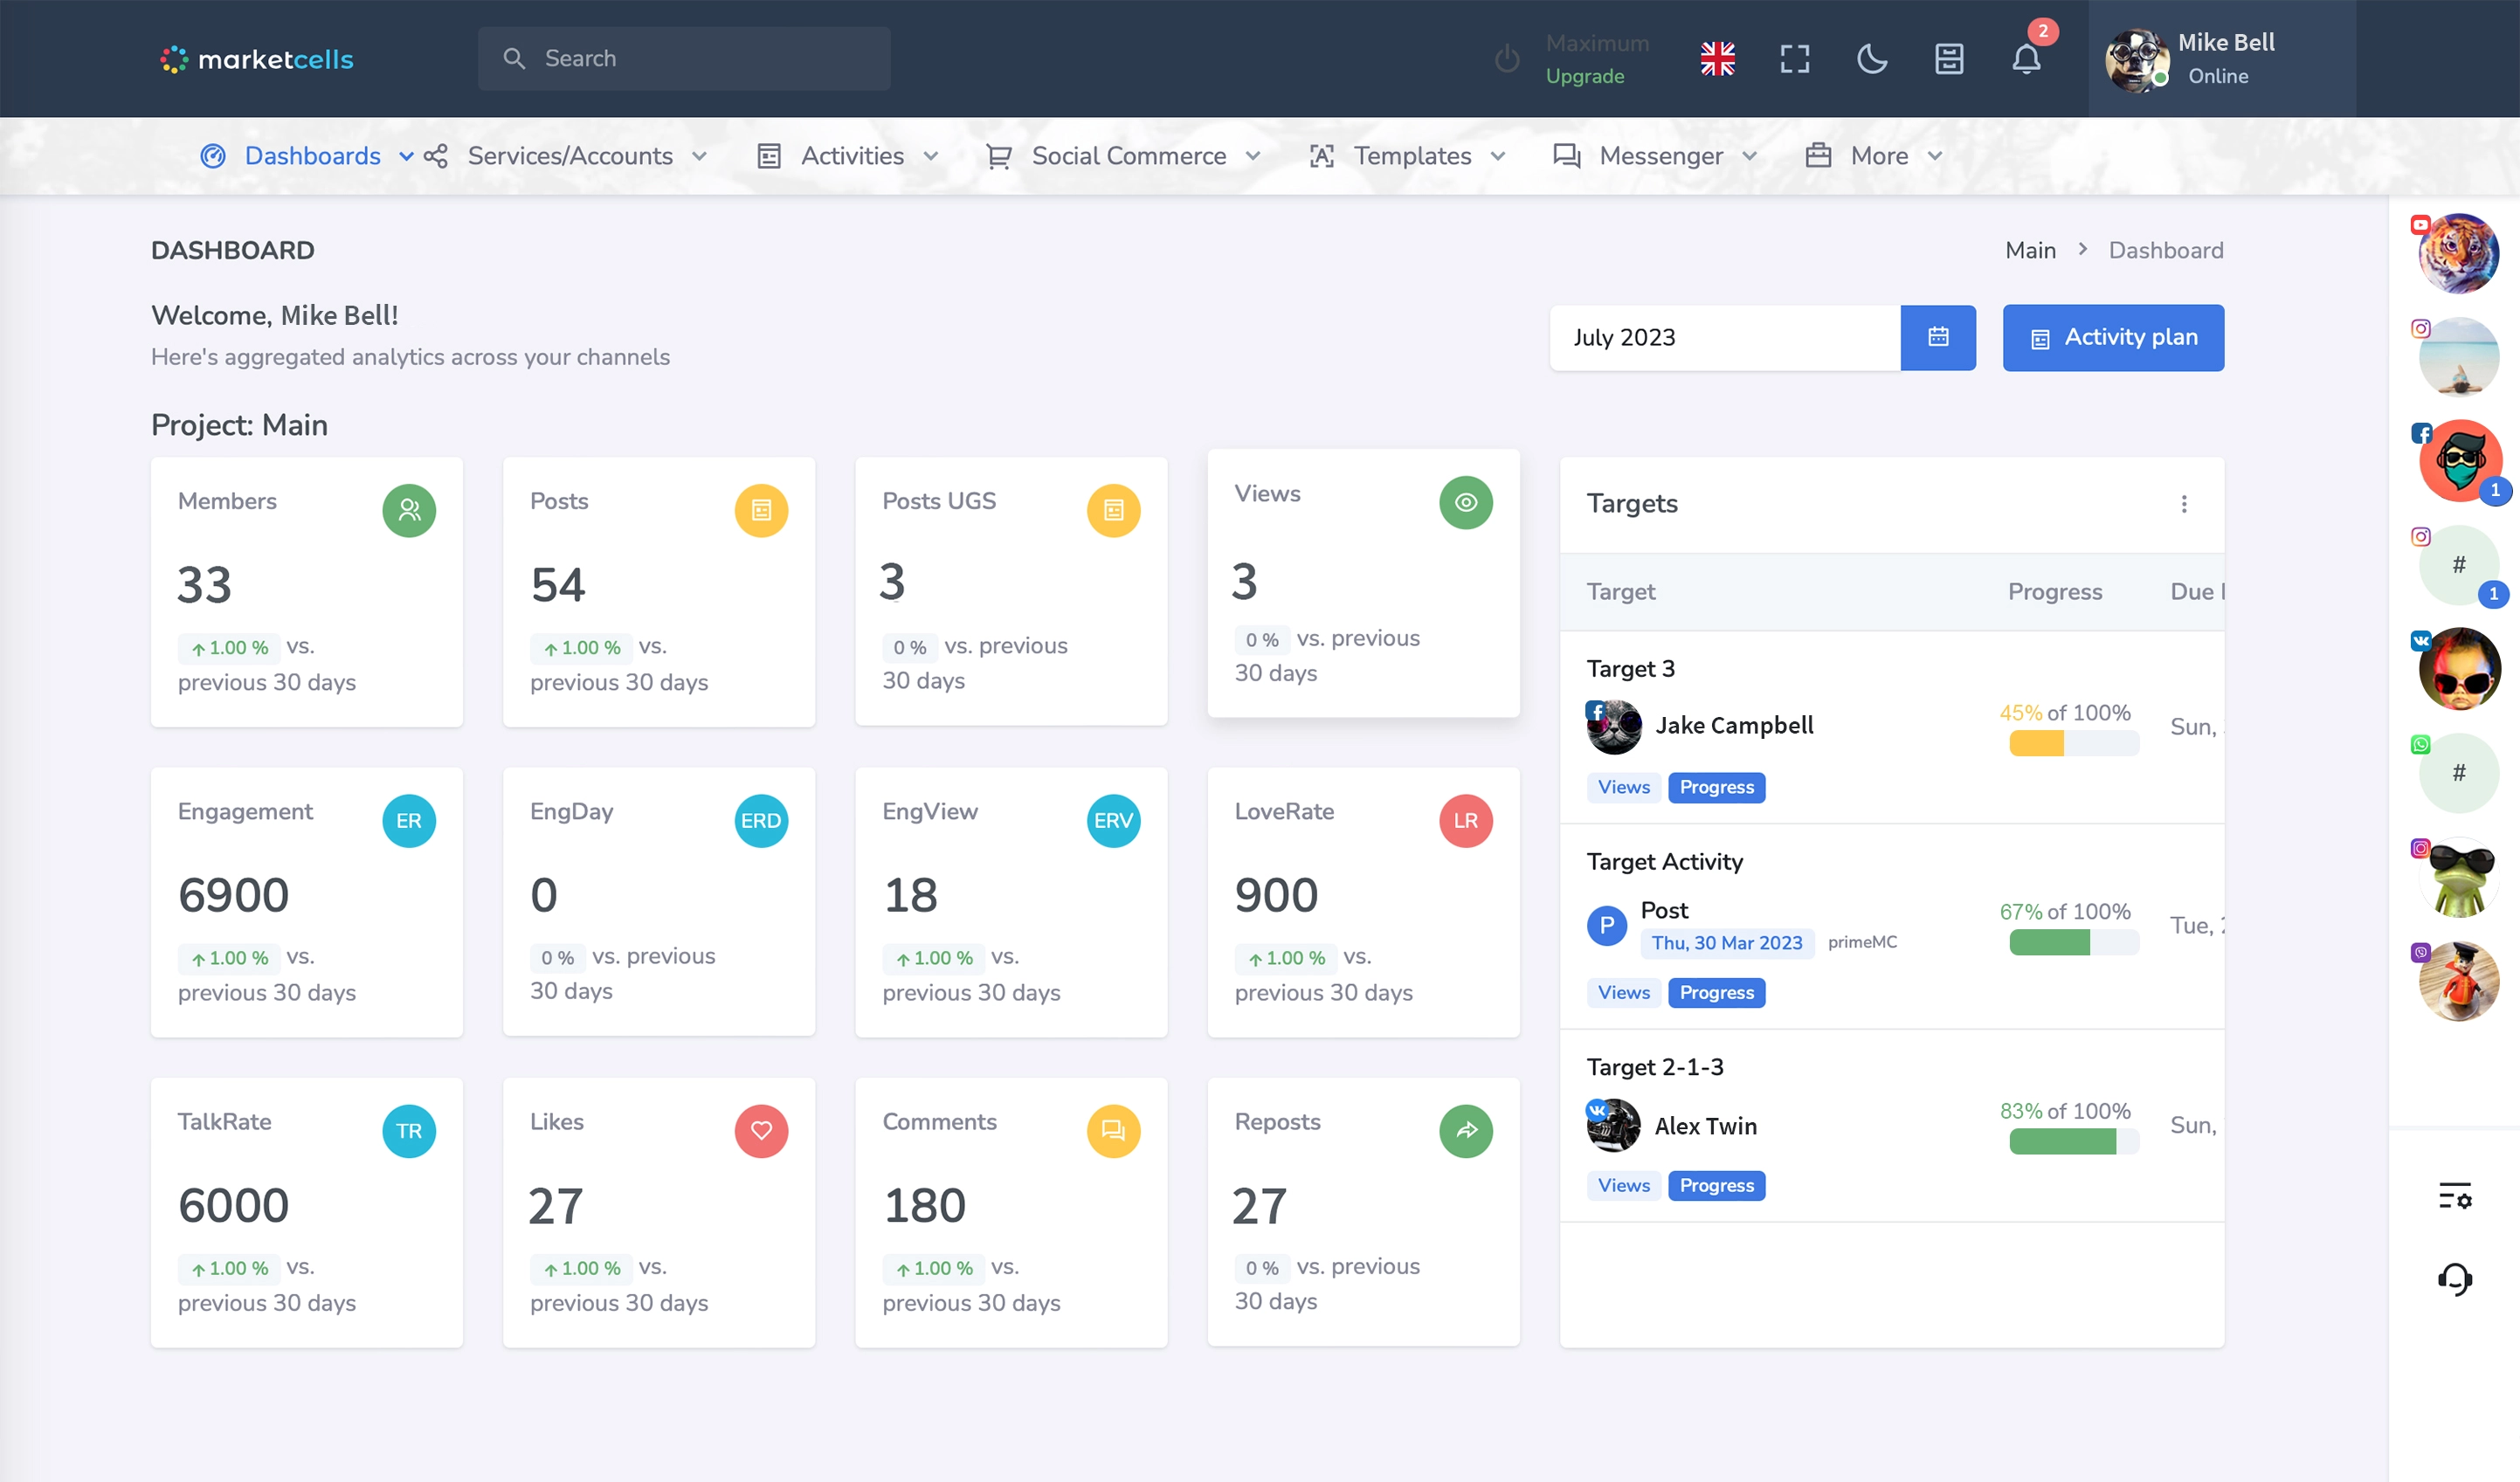Open the support headset icon
Image resolution: width=2520 pixels, height=1482 pixels.
point(2455,1279)
